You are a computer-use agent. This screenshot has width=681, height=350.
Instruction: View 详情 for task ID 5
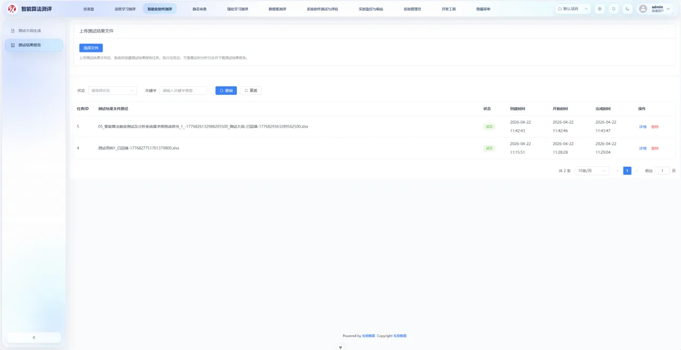pyautogui.click(x=642, y=126)
